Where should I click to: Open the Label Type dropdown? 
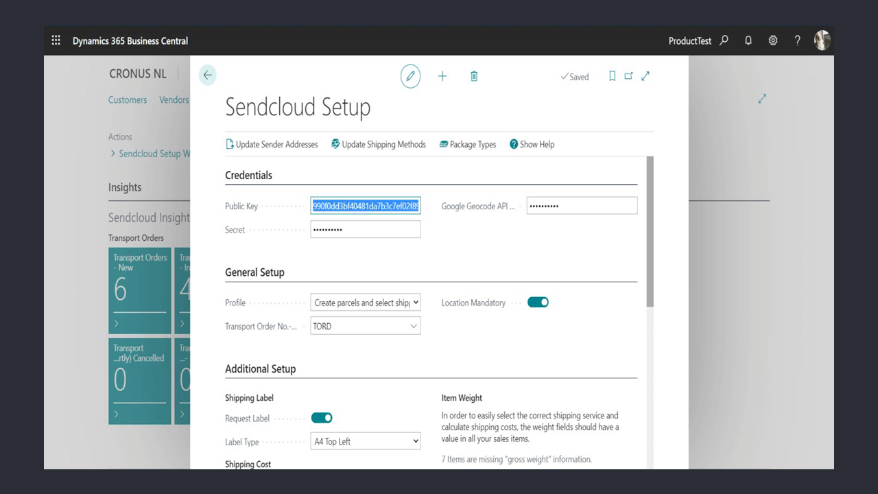366,441
